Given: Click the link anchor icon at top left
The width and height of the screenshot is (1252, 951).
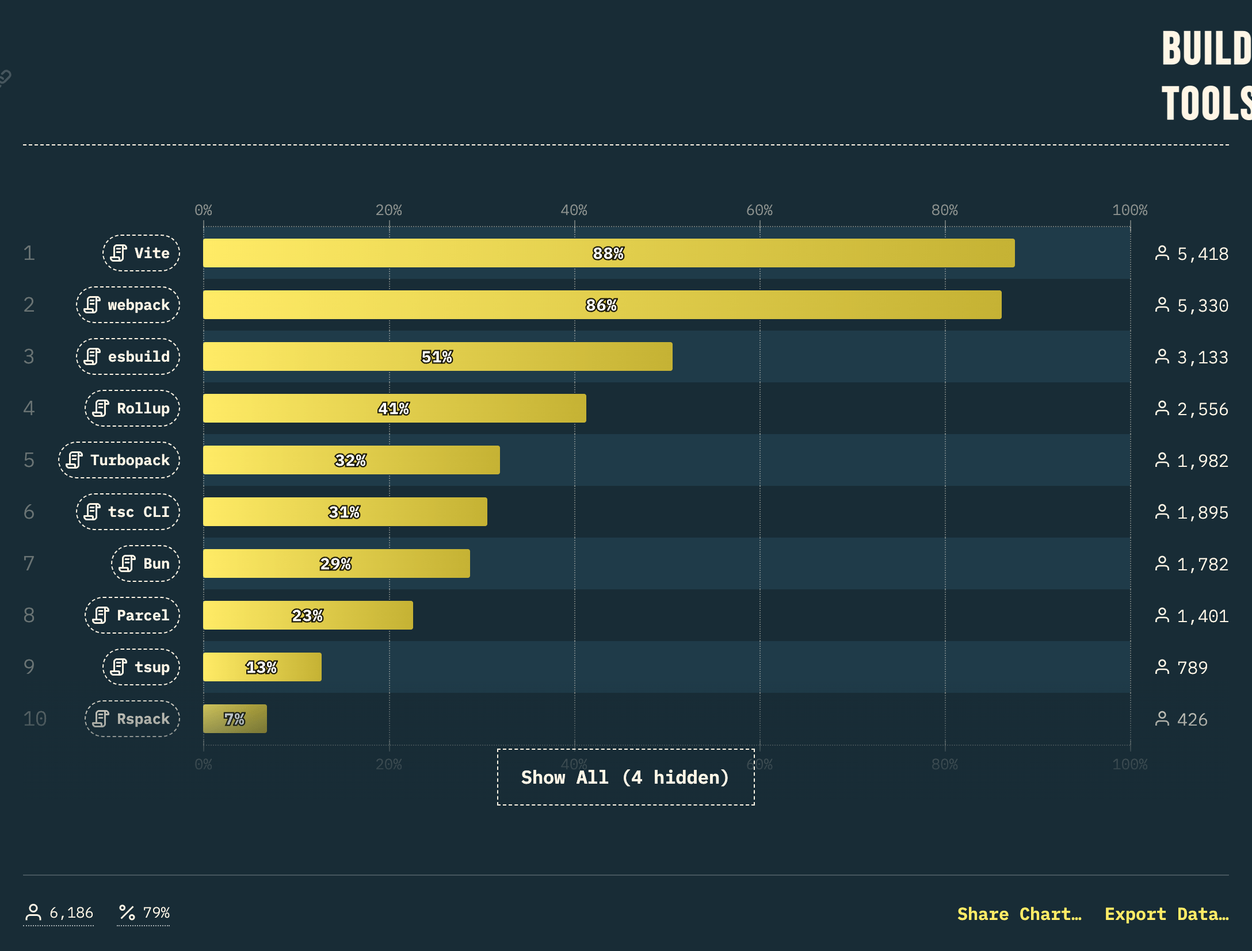Looking at the screenshot, I should coord(5,77).
